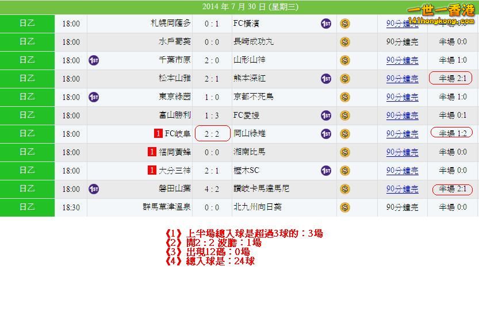Image resolution: width=479 pixels, height=320 pixels.
Task: Click the gold coin icon in 福岡黃蜂 row
Action: point(345,152)
